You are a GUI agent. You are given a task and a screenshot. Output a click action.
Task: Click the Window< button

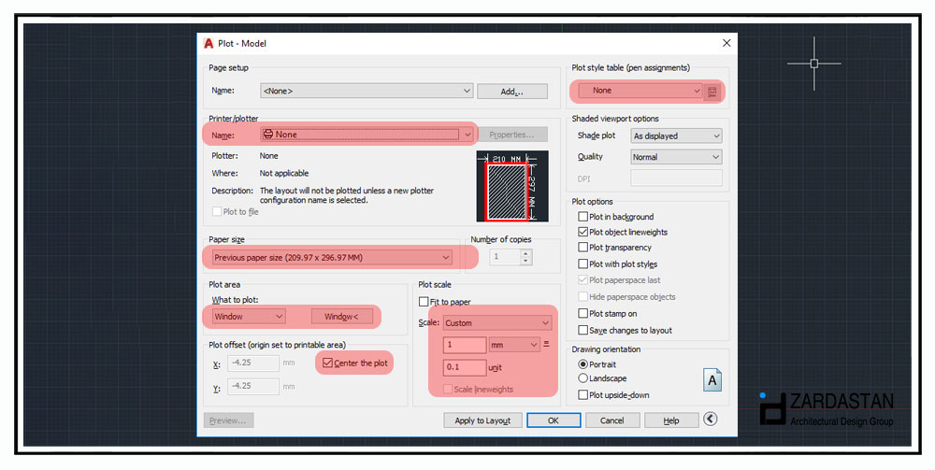[341, 317]
